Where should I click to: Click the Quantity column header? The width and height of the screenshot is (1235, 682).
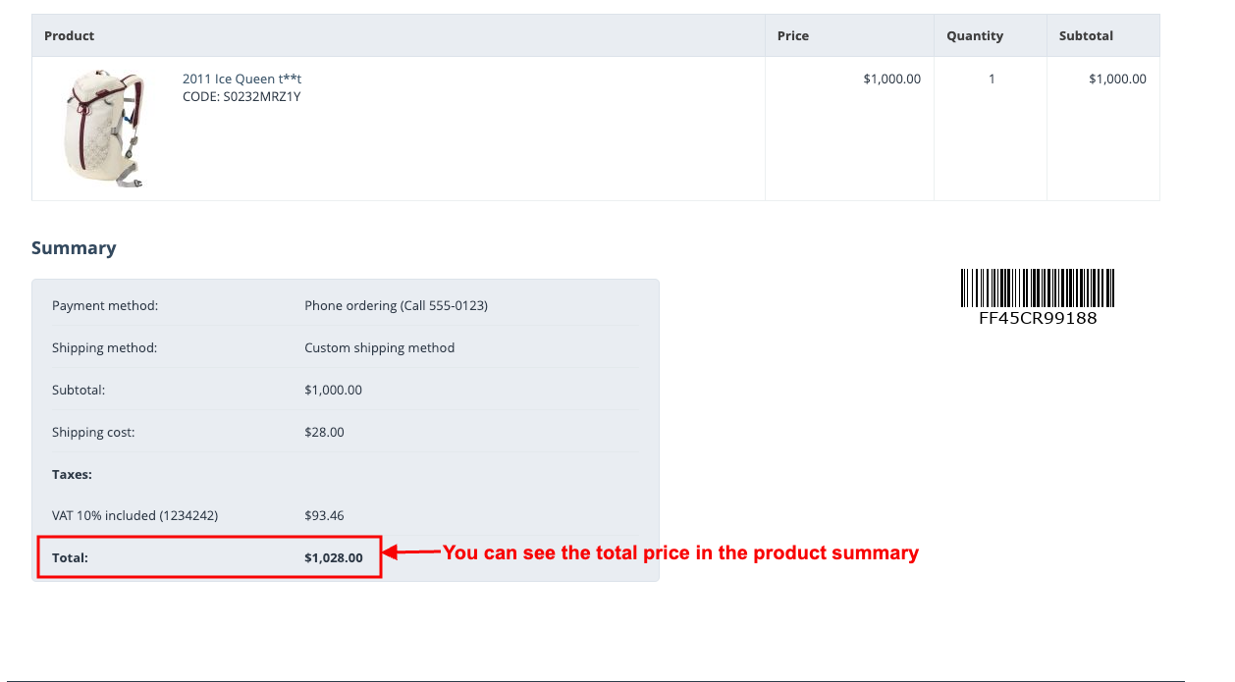click(x=974, y=35)
